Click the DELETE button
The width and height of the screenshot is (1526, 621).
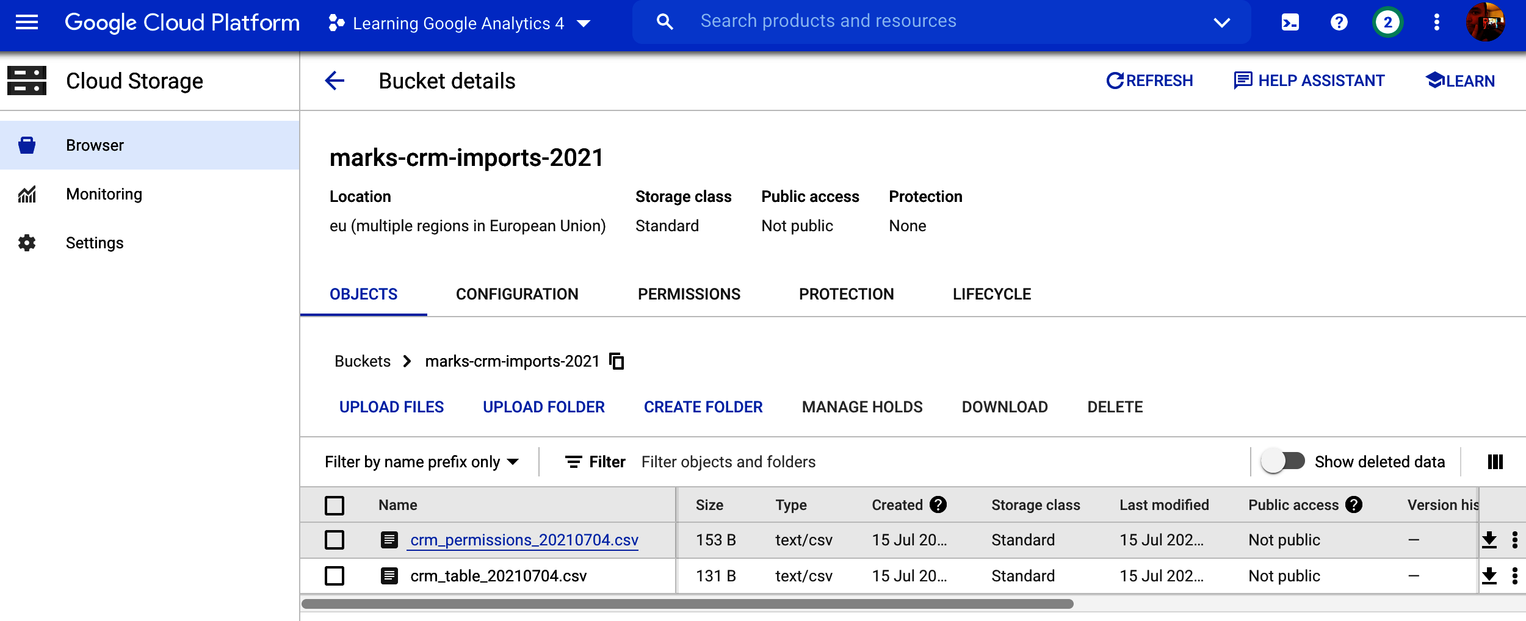[1115, 407]
